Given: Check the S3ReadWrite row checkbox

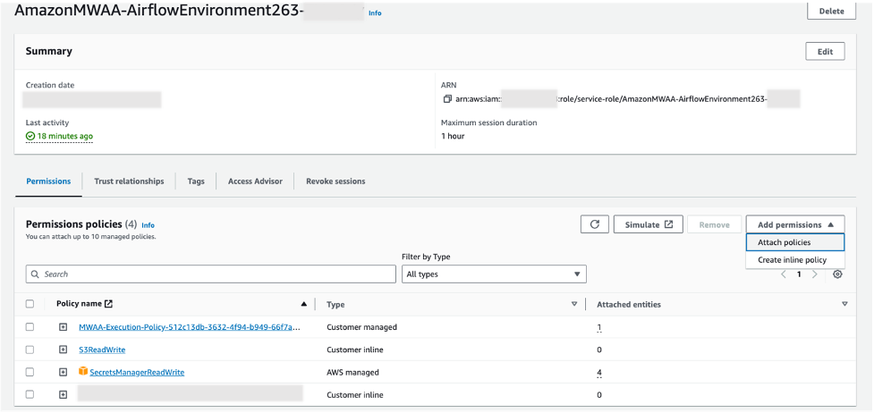Looking at the screenshot, I should [x=30, y=350].
